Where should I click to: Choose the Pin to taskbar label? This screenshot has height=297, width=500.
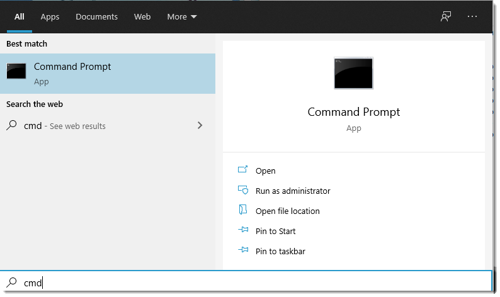coord(280,251)
